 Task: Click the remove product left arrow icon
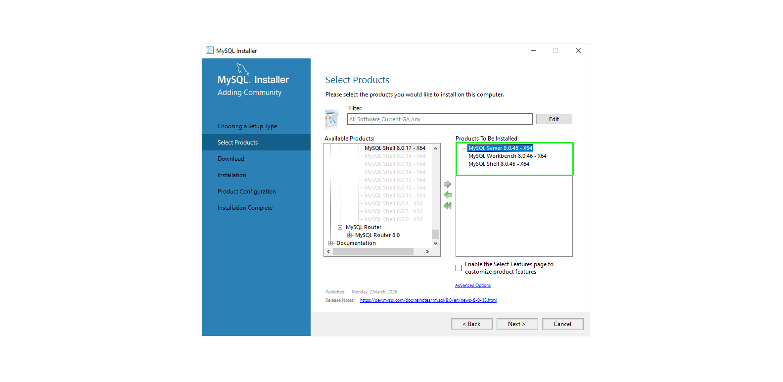coord(448,195)
